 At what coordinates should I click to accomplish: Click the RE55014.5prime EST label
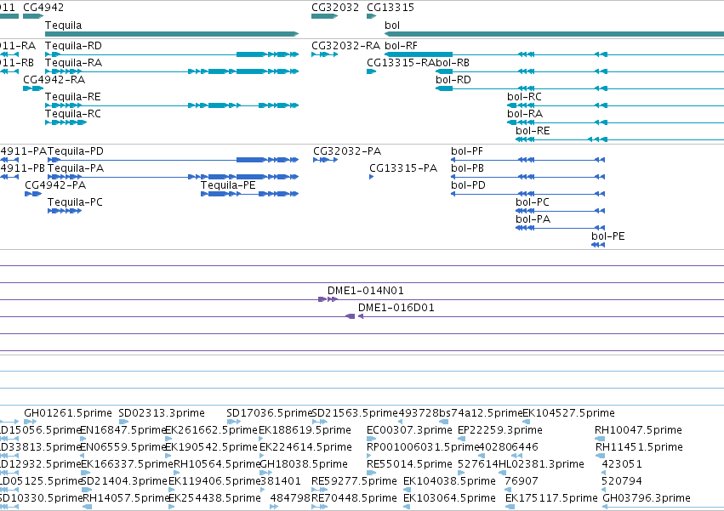click(x=409, y=464)
